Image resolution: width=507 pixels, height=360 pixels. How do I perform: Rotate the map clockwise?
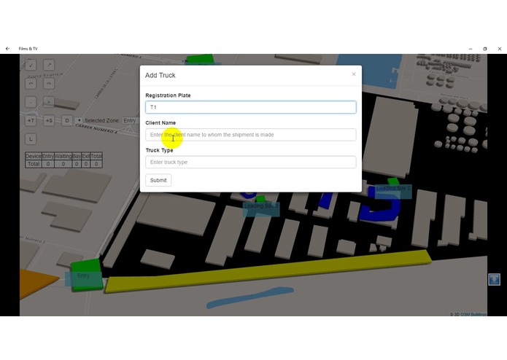pos(49,84)
